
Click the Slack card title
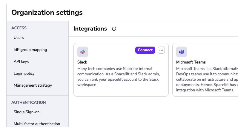coord(82,62)
